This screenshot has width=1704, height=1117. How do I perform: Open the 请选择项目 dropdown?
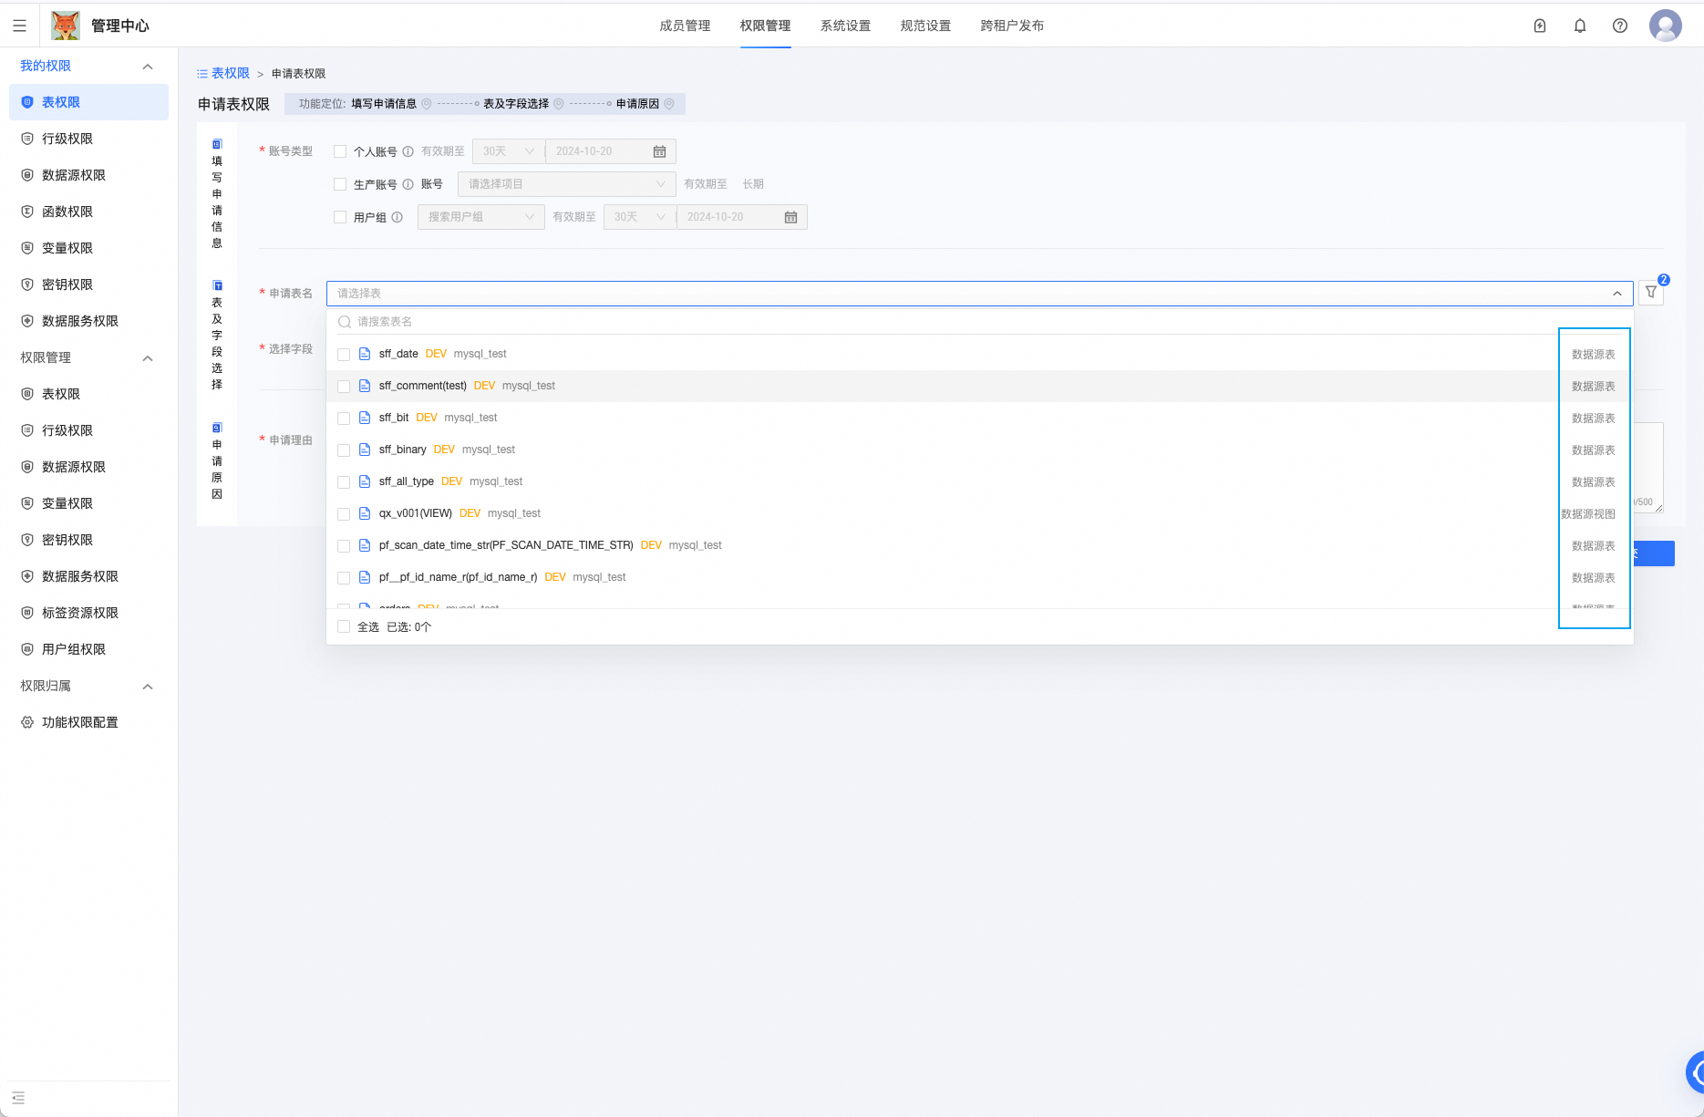(565, 183)
